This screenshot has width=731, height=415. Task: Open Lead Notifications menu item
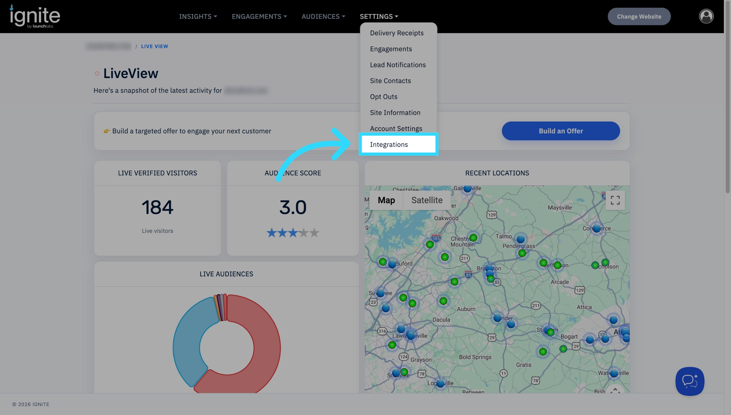[x=398, y=65]
